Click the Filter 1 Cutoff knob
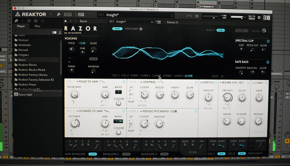290x166 pixels. (144, 95)
